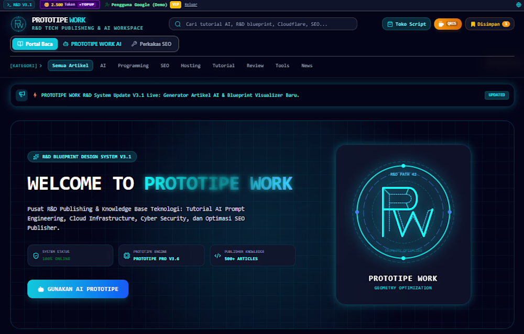Screen dimensions: 524x334
Task: Click the GEOMETRY OPTIMIZATION caption
Action: pyautogui.click(x=403, y=288)
